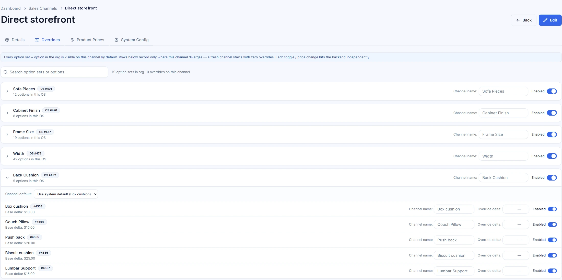Expand the Sofa Pieces option set
Viewport: 562px width, 280px height.
coord(7,91)
